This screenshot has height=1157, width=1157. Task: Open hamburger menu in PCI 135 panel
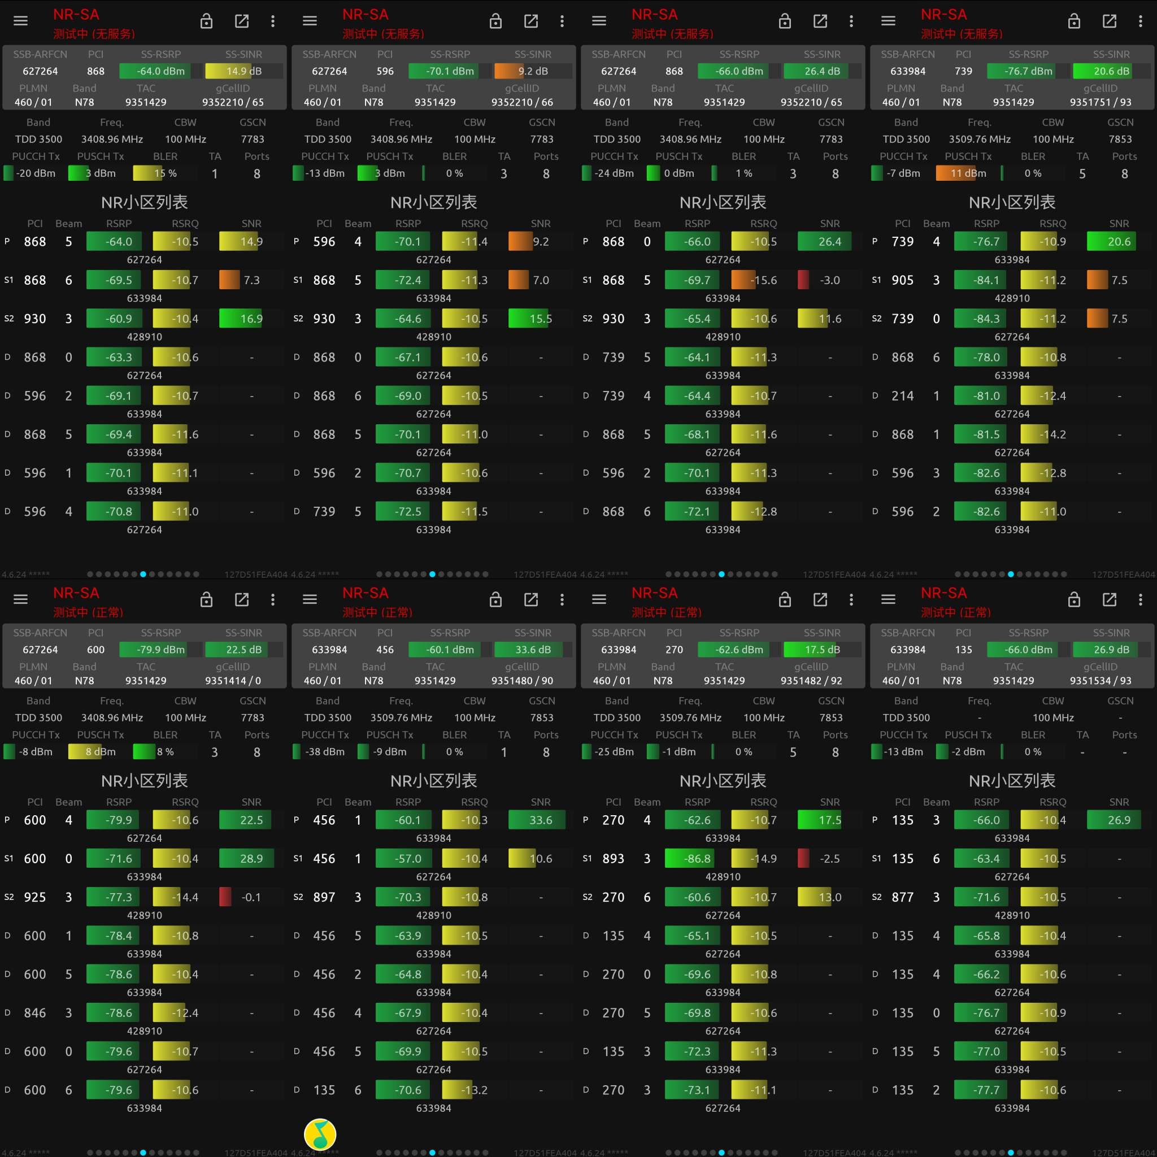point(888,599)
